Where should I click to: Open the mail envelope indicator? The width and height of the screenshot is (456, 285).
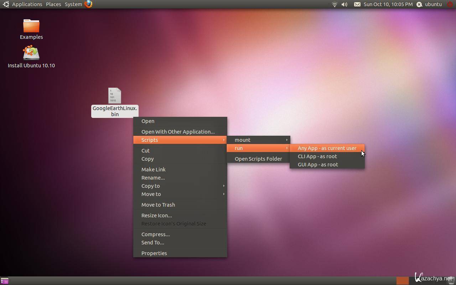tap(357, 4)
